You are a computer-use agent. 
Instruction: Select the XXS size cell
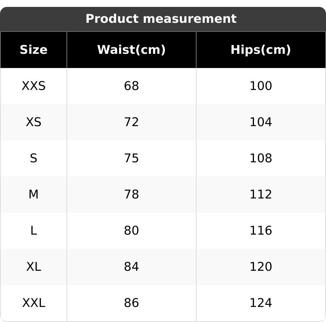pos(34,86)
